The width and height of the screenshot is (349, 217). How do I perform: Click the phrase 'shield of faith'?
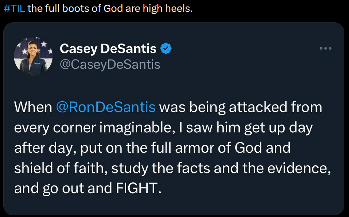coord(59,168)
